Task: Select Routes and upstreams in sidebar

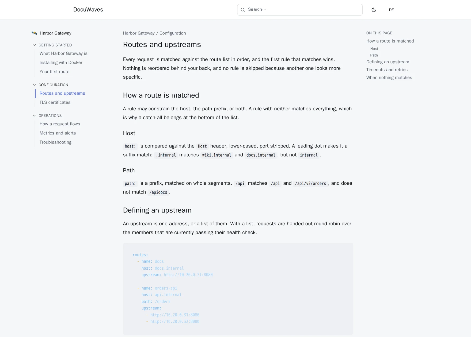Action: [62, 93]
